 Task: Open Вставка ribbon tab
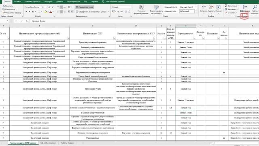17,2
